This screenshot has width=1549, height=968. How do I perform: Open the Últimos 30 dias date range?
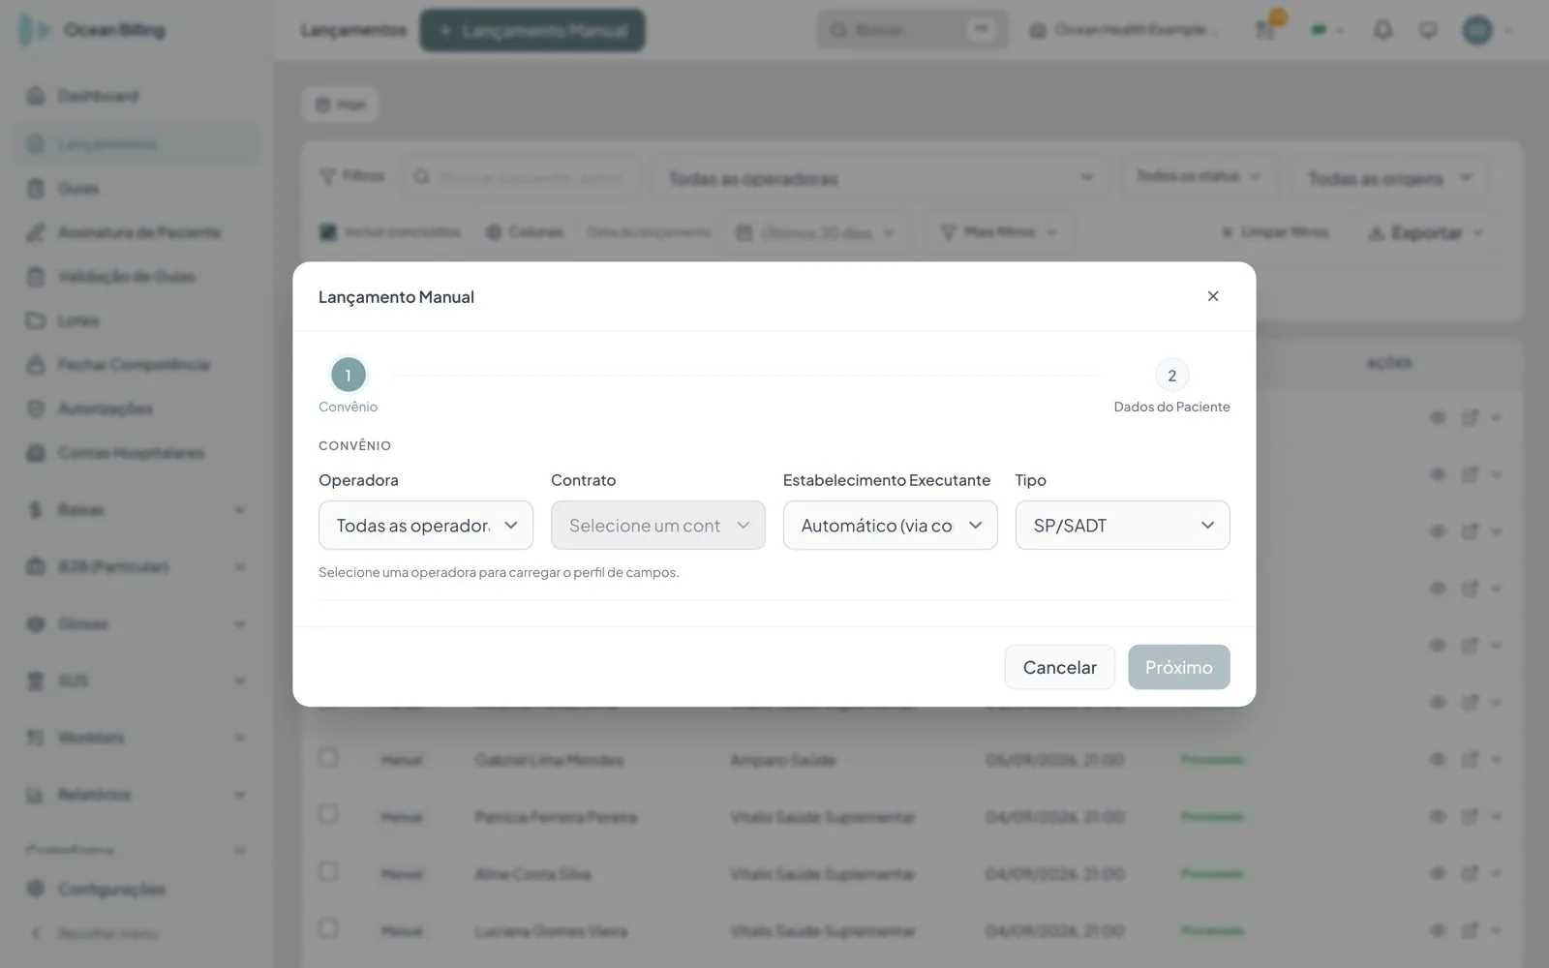point(815,232)
